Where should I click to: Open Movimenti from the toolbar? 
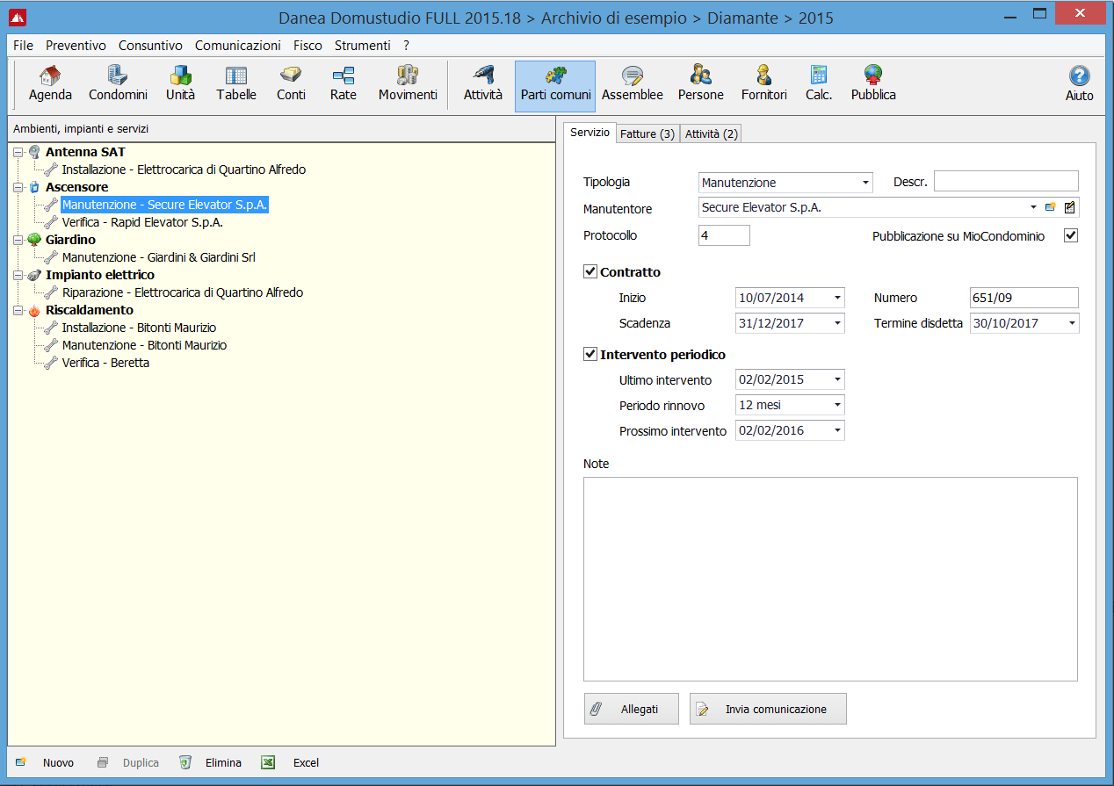pyautogui.click(x=408, y=84)
